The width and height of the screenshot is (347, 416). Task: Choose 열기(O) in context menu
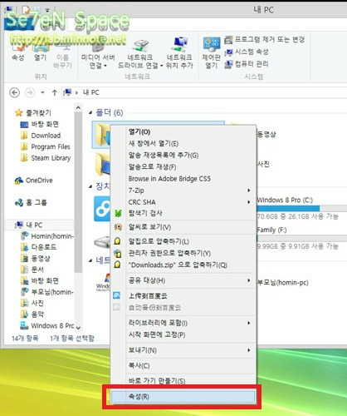click(x=183, y=132)
